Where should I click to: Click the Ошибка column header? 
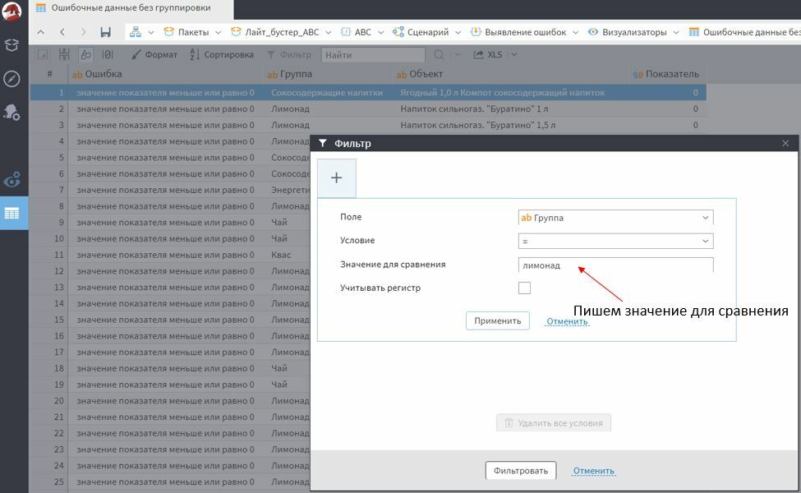click(166, 74)
